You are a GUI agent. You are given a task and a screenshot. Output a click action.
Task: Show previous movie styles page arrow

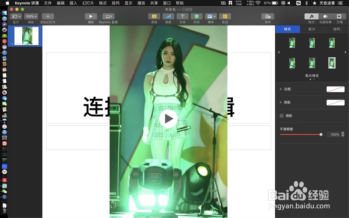tap(279, 52)
